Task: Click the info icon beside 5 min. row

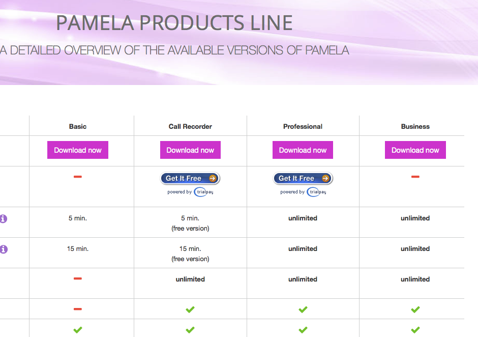Action: click(4, 218)
